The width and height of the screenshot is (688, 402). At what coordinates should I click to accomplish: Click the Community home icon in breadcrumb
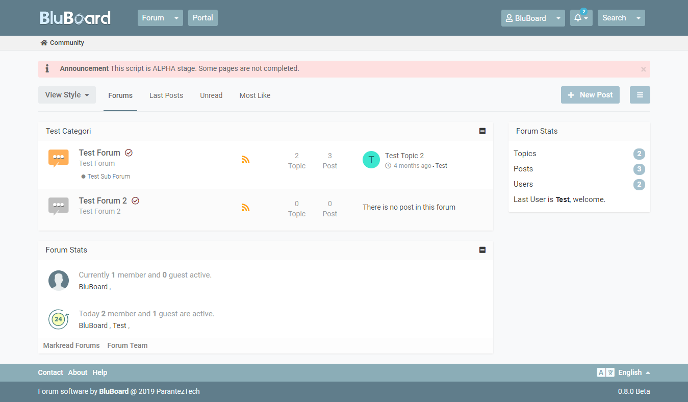point(44,43)
